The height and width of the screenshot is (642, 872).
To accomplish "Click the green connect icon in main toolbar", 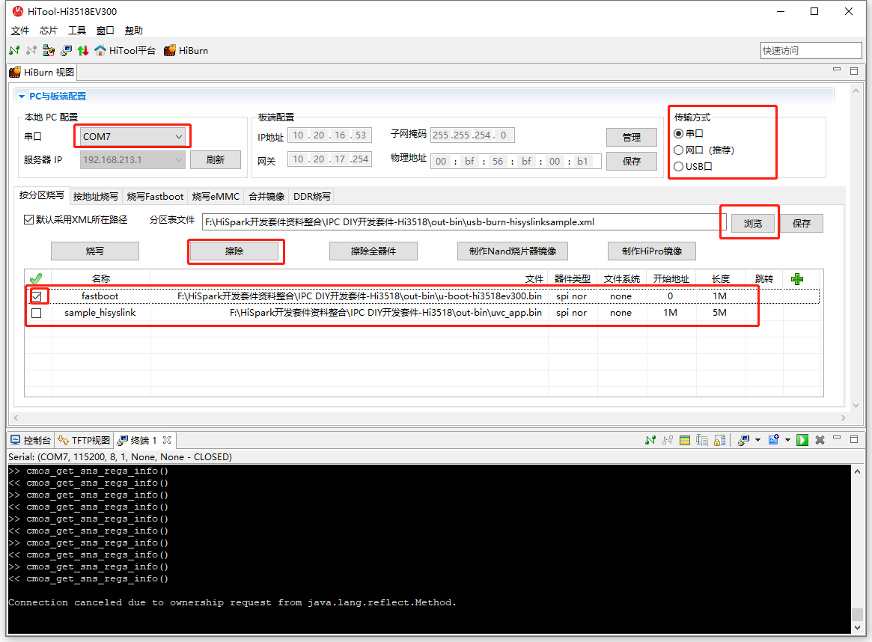I will coord(14,51).
